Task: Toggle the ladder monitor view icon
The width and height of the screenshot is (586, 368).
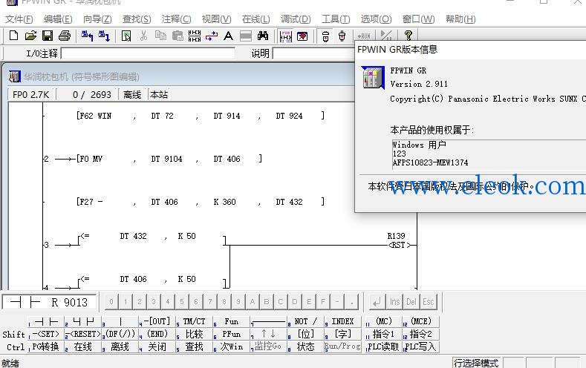Action: coord(285,36)
